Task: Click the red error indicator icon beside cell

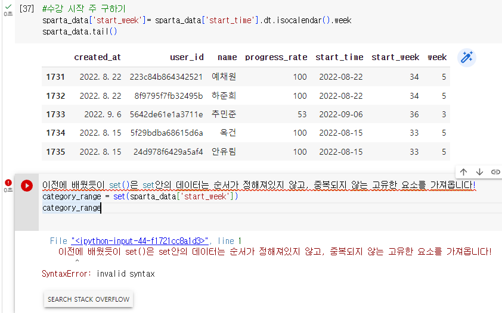Action: pos(8,182)
